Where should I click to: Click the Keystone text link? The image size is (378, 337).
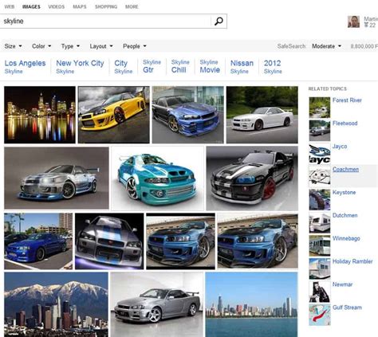pyautogui.click(x=344, y=192)
